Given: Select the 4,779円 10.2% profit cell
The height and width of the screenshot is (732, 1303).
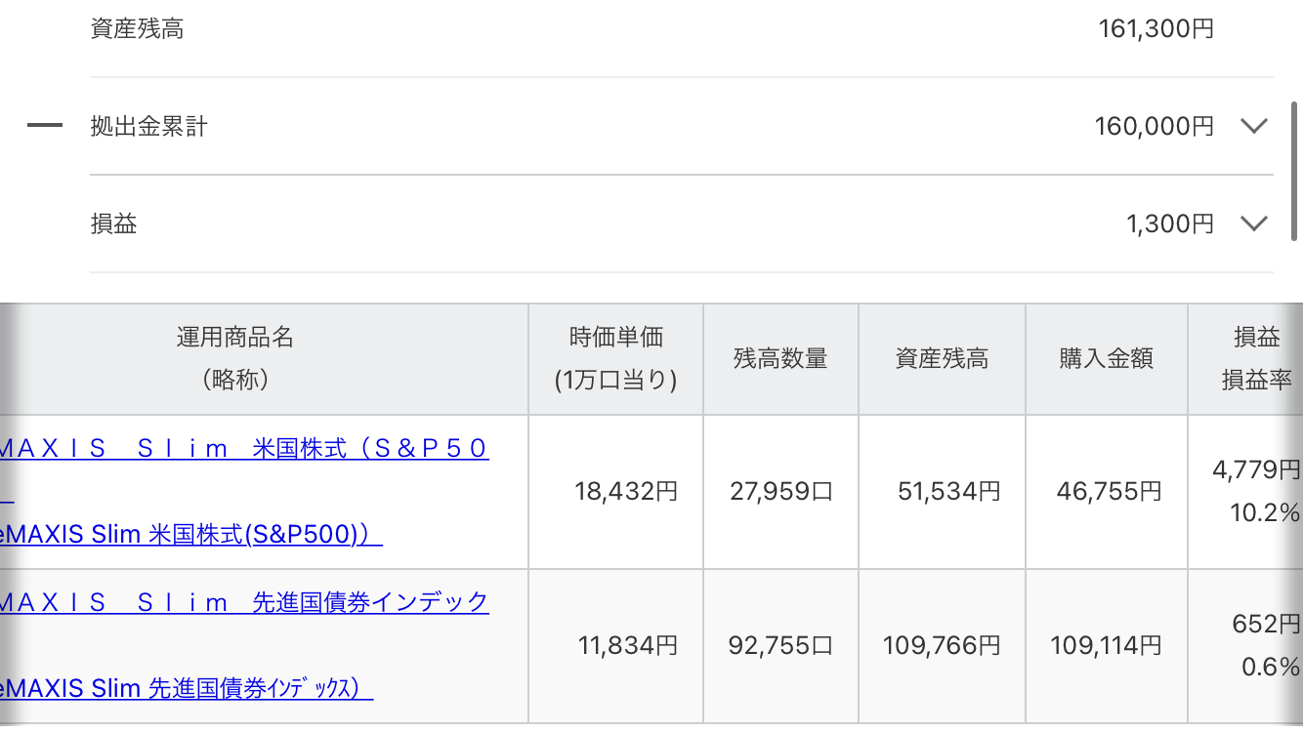Looking at the screenshot, I should click(1256, 491).
